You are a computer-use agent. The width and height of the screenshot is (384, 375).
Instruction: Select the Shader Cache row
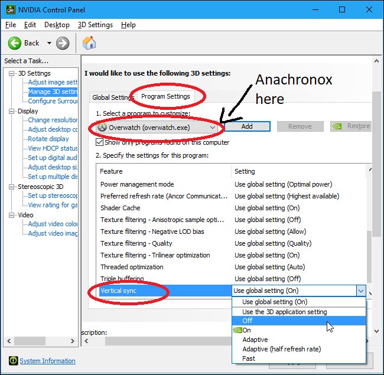(232, 208)
